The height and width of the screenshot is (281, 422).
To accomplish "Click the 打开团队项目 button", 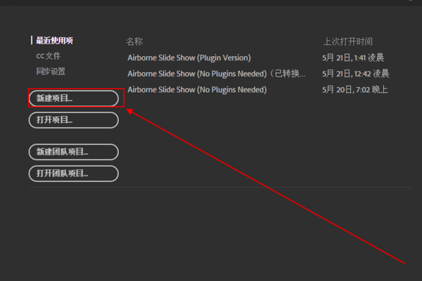I will click(73, 173).
